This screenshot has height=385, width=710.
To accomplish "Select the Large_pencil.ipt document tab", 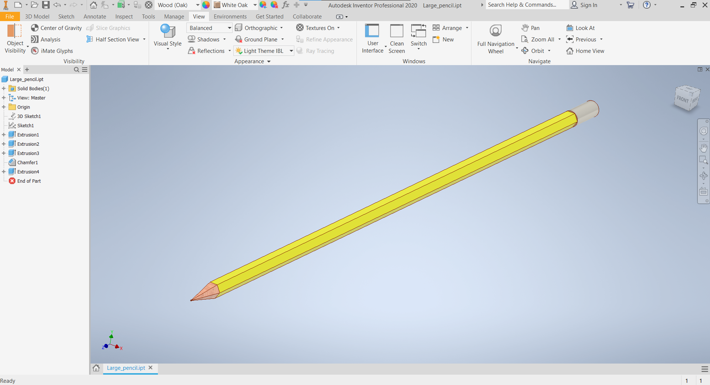I will [126, 368].
